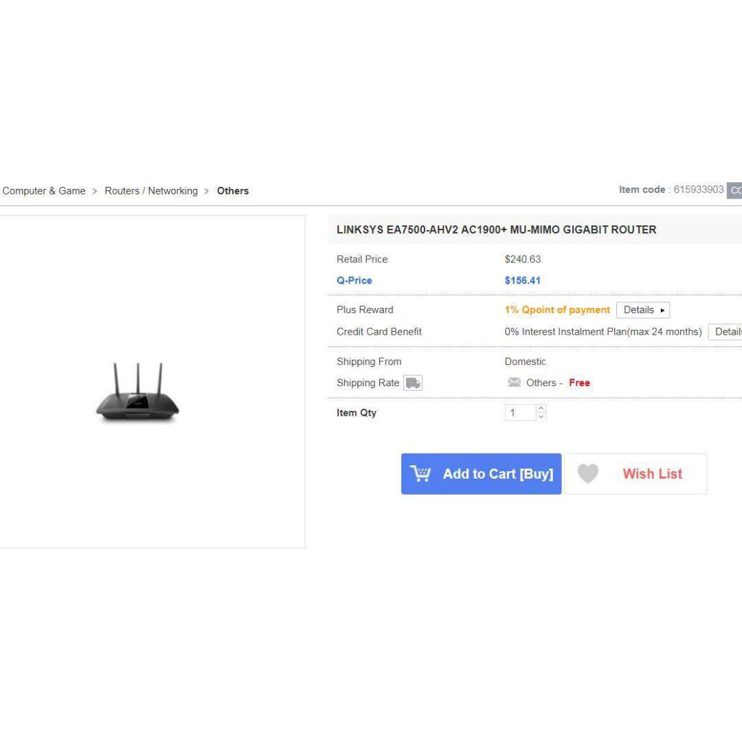Screen dimensions: 742x742
Task: Click the product title LINKSYS EA7500-AHV2
Action: click(x=496, y=229)
